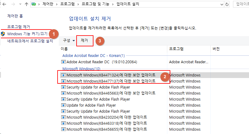Click icon of Update for Adobe Flash Player
249x134 pixels.
click(x=64, y=105)
